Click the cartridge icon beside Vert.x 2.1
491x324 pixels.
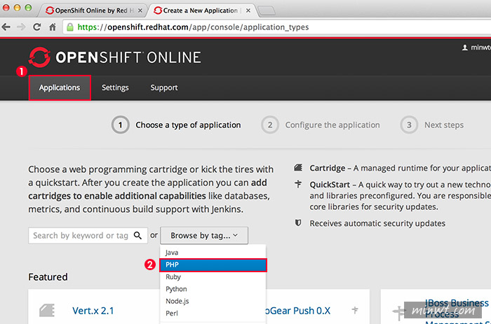[x=47, y=311]
